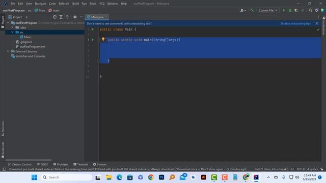Open Services tool window

100,164
